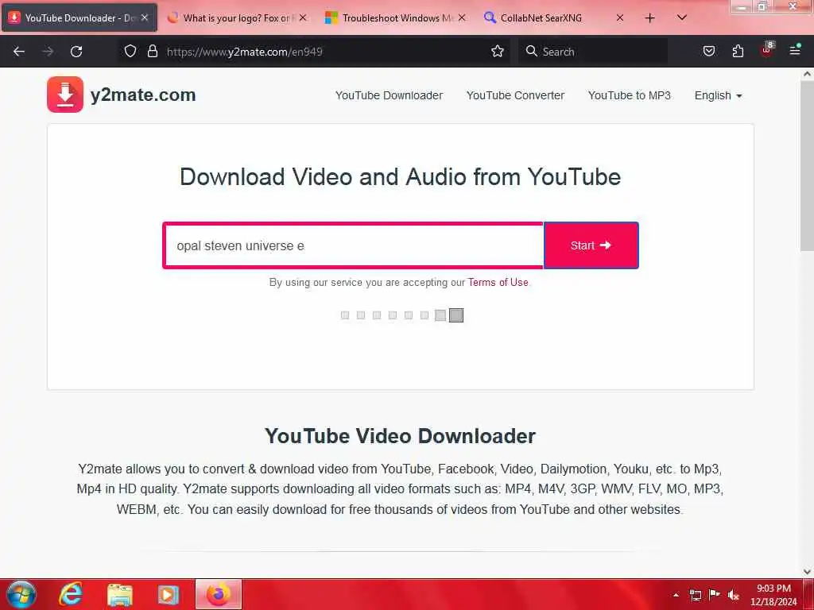The height and width of the screenshot is (610, 814).
Task: Click the scrollbar up arrow
Action: coord(807,74)
